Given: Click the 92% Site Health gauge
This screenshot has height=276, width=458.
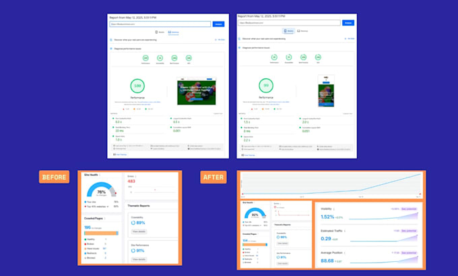Looking at the screenshot, I should tap(255, 213).
